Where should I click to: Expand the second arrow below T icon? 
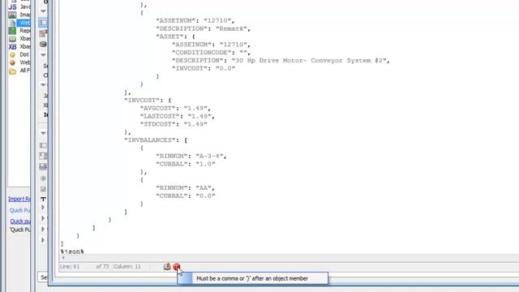43,218
